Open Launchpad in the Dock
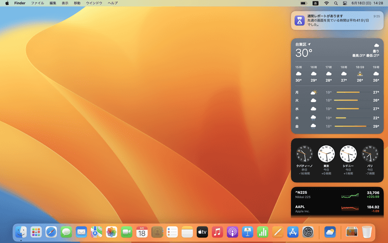The width and height of the screenshot is (388, 243). pyautogui.click(x=36, y=232)
